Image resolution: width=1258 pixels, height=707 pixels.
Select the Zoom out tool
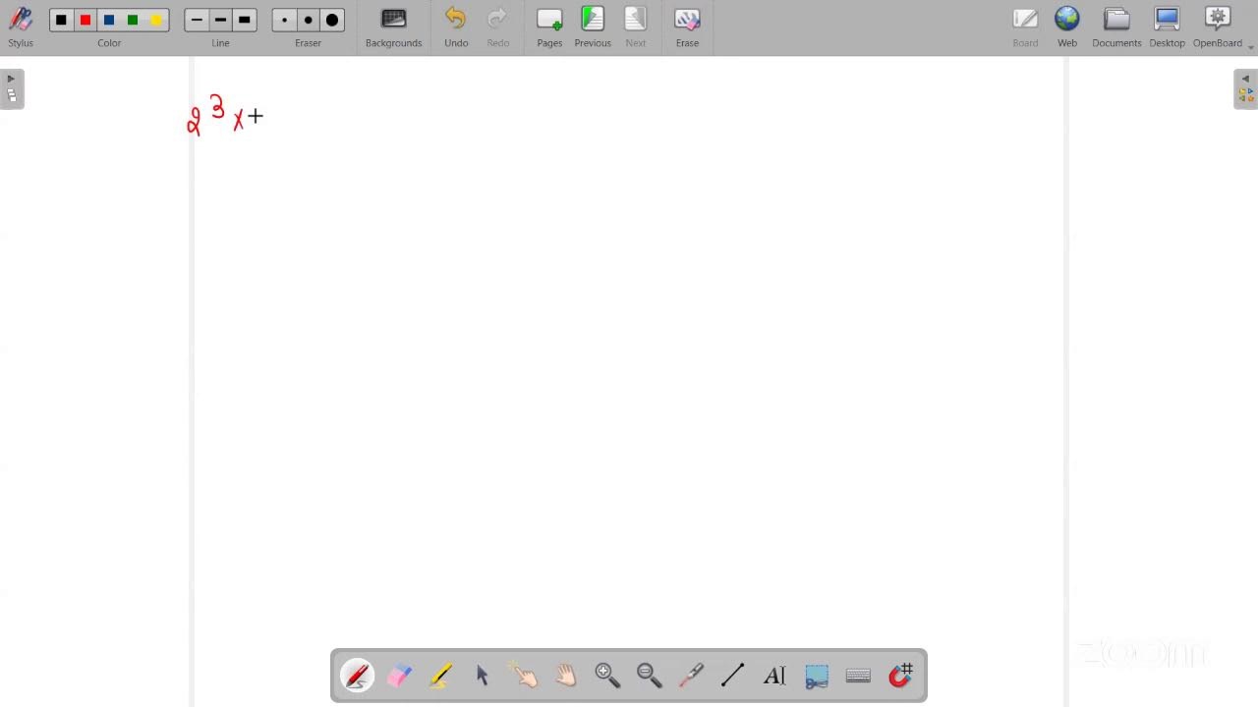click(650, 676)
